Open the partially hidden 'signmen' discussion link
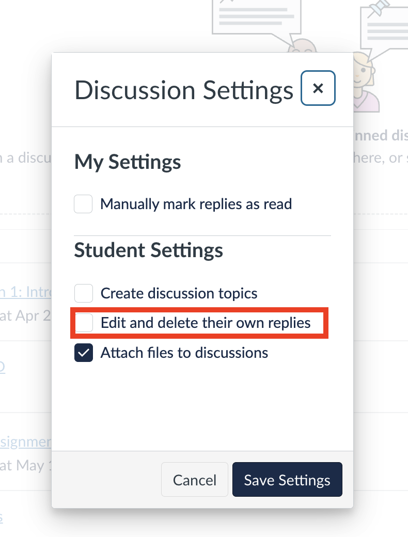 click(26, 442)
